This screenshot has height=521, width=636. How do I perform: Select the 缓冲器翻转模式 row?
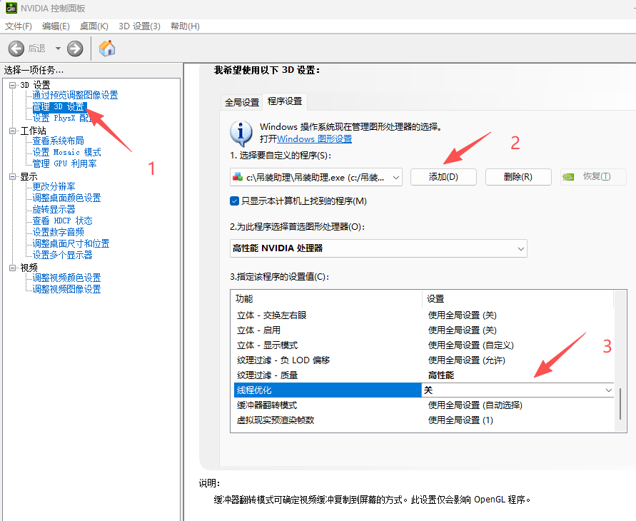(x=423, y=405)
